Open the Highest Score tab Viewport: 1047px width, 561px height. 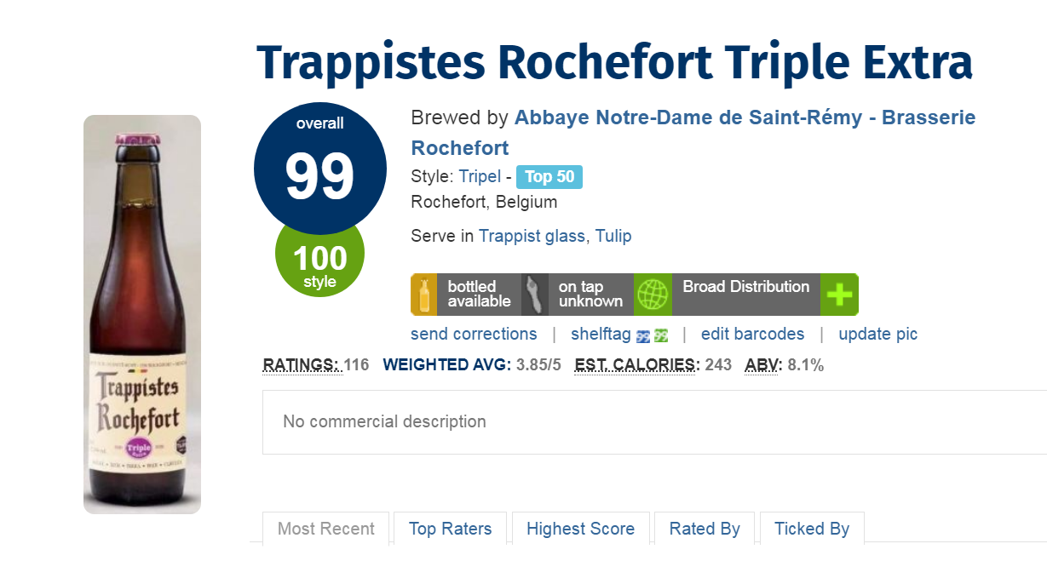pyautogui.click(x=580, y=529)
